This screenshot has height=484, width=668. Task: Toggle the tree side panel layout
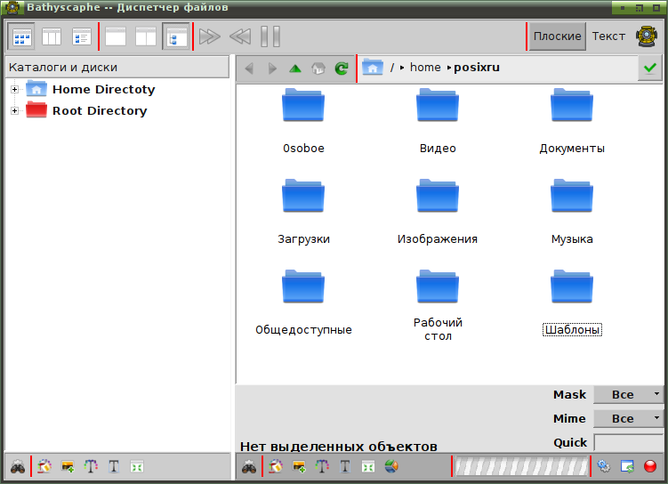click(175, 36)
